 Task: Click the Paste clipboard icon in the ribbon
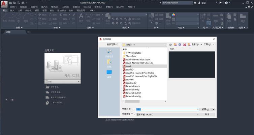(229, 16)
